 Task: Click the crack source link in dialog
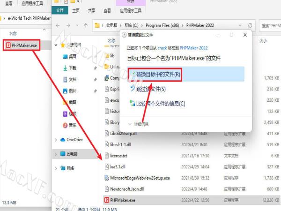point(162,48)
